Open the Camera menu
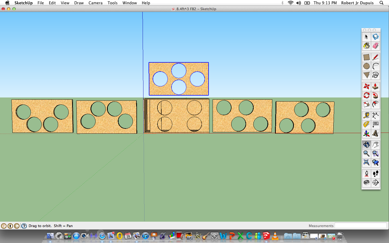Viewport: 389px width, 243px height. (95, 3)
